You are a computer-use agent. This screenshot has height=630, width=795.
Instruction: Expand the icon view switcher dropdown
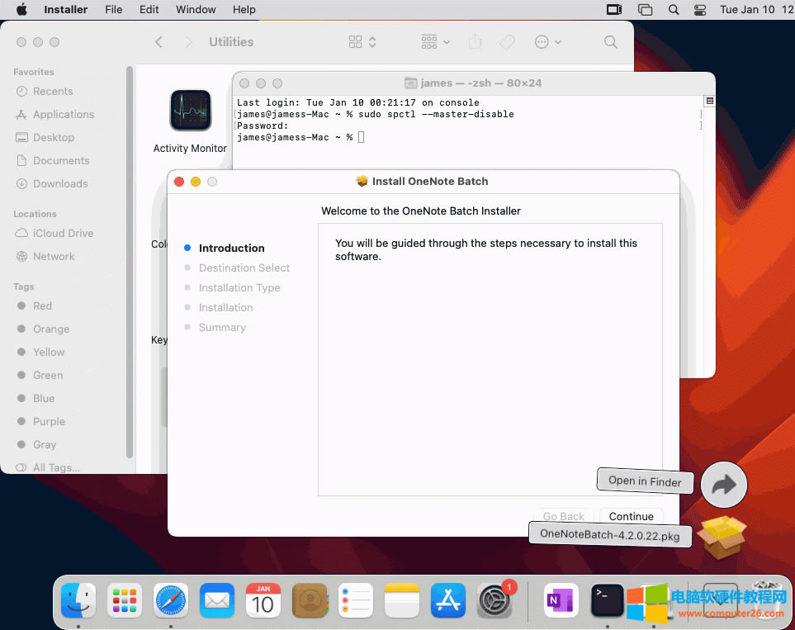[x=362, y=42]
